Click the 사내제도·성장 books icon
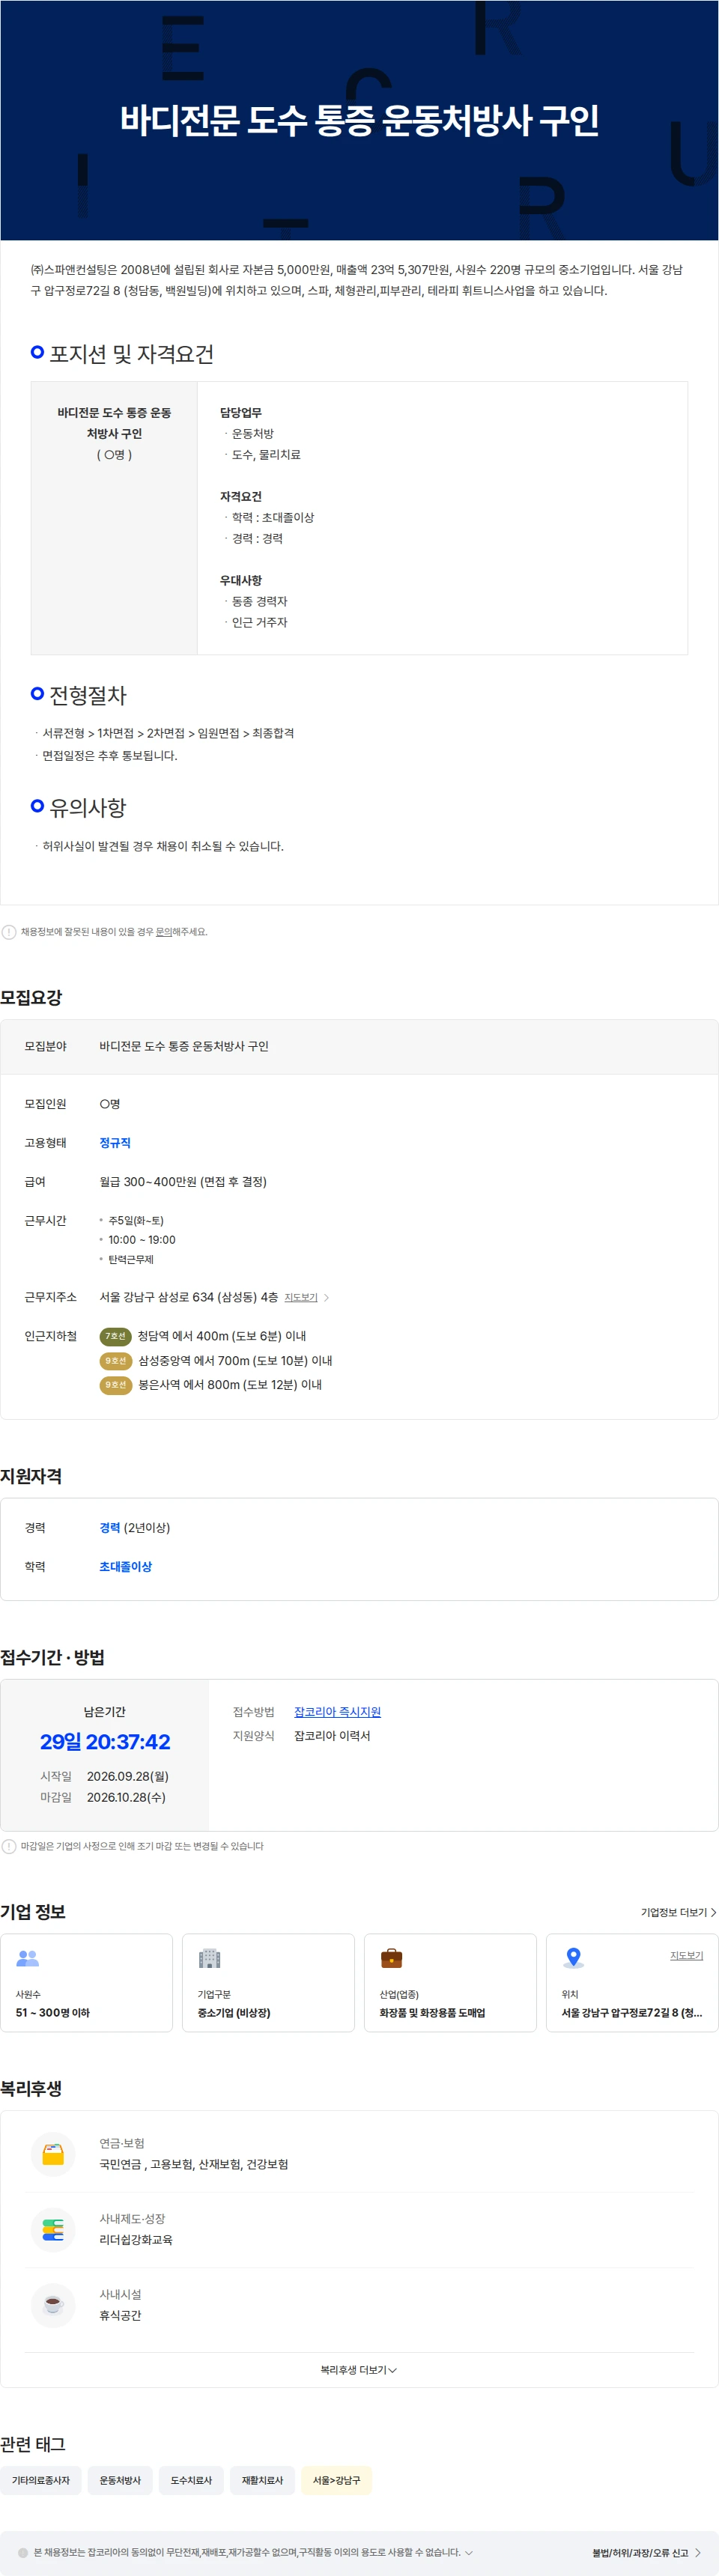 click(x=53, y=2230)
